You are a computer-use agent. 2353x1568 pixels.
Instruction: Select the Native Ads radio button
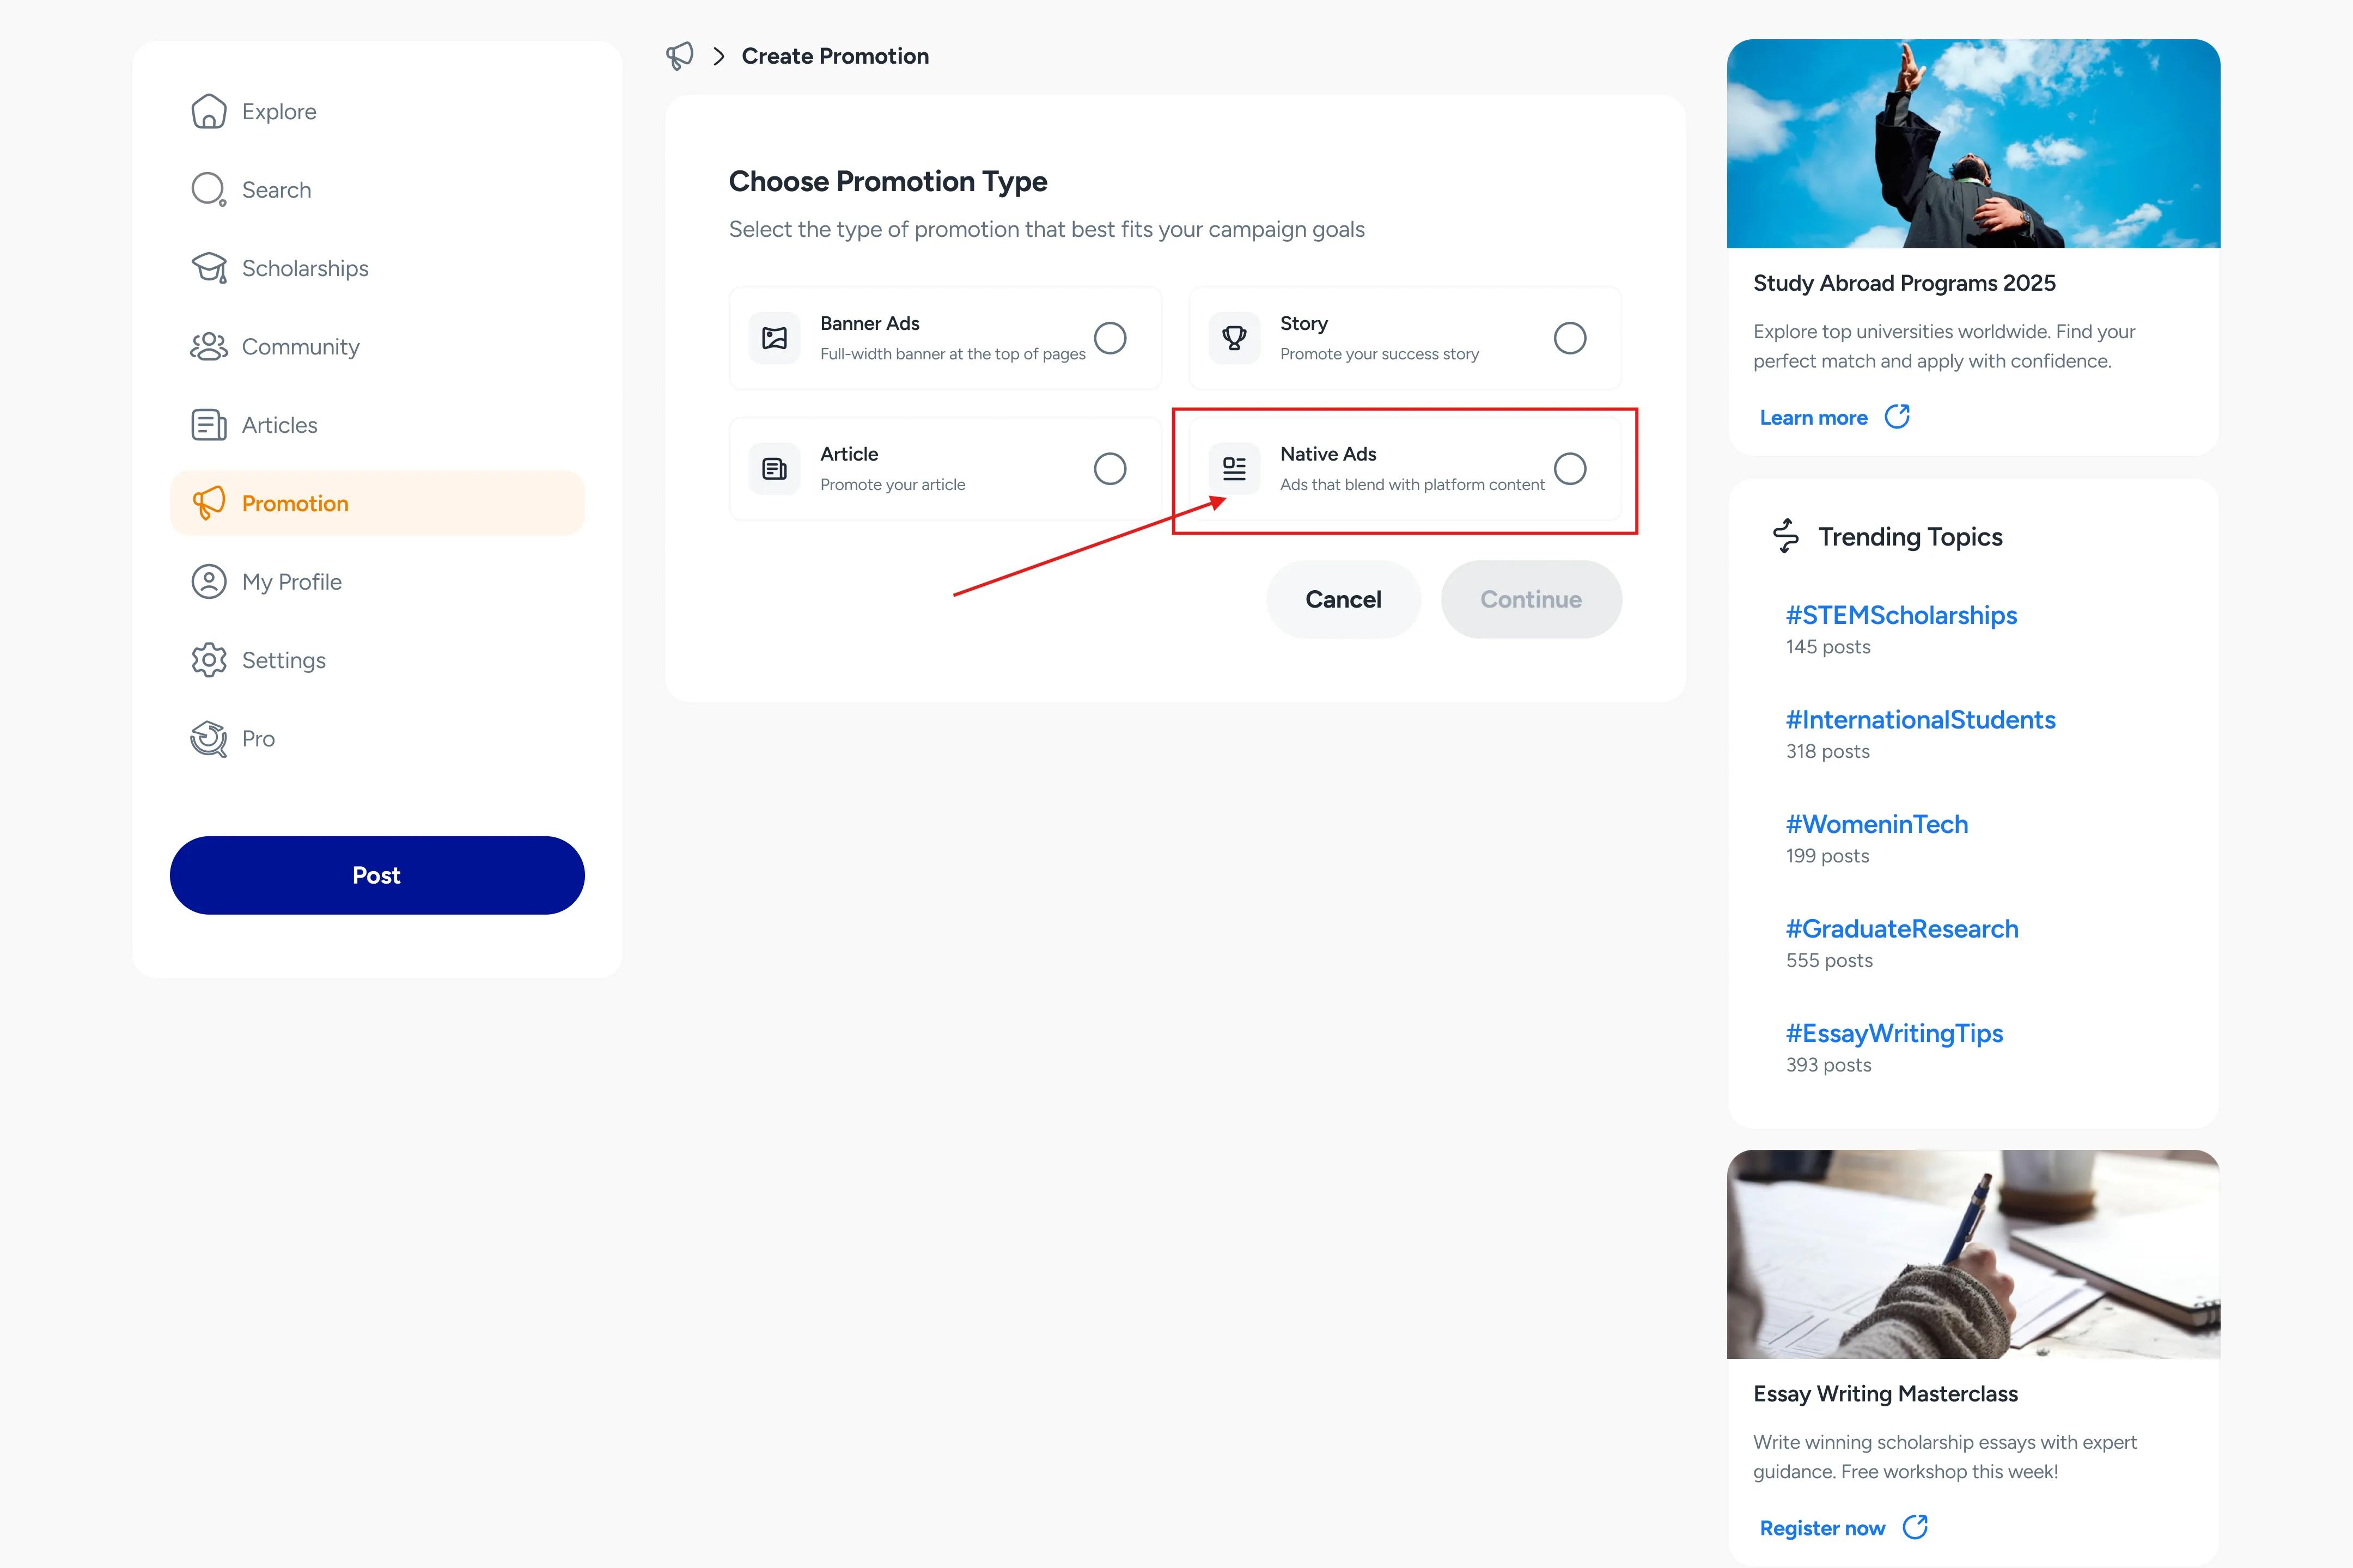coord(1570,468)
